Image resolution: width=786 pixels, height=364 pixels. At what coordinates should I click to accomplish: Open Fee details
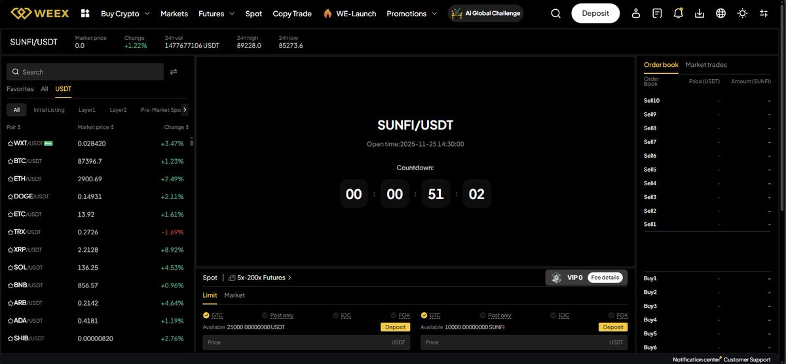605,278
